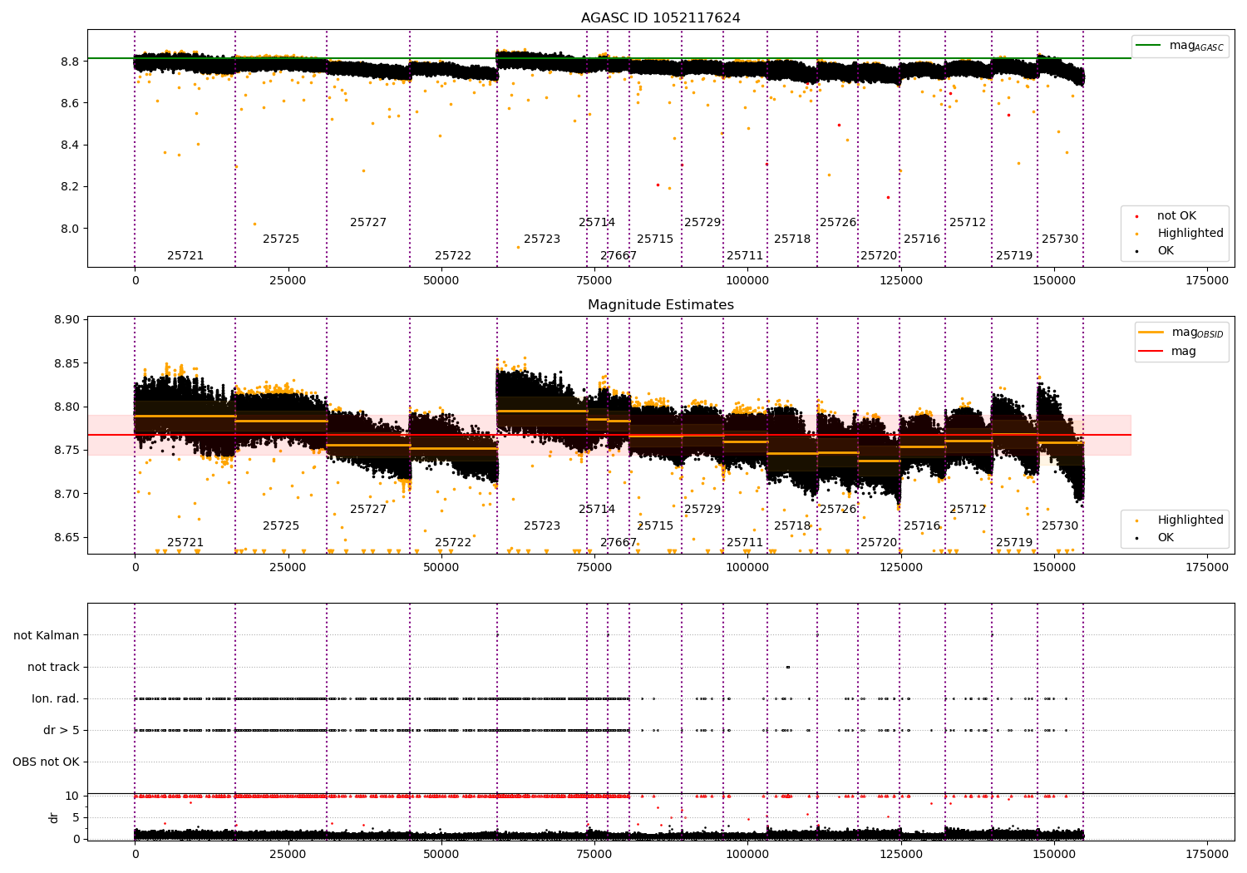Click obsid label 25714 in Magnitude Estimates plot

tap(597, 510)
